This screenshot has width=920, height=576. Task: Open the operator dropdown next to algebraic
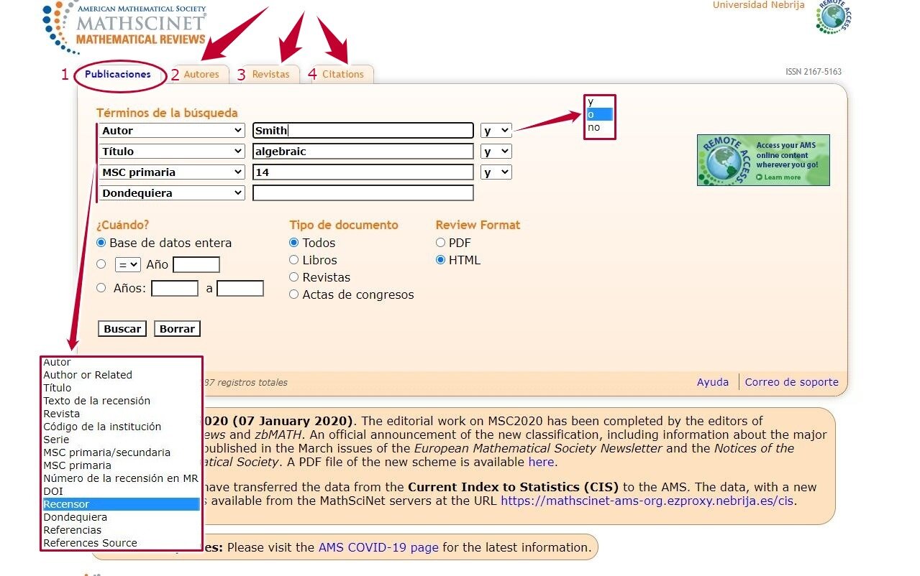coord(496,152)
